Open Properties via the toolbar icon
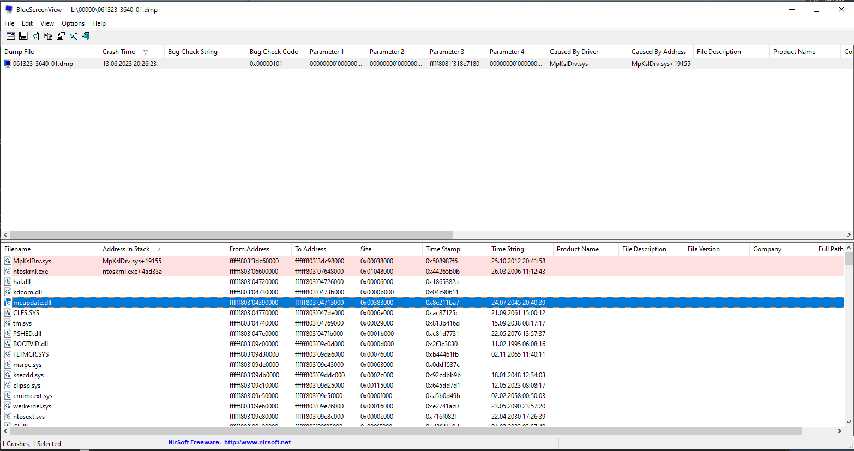The image size is (854, 451). pos(61,36)
